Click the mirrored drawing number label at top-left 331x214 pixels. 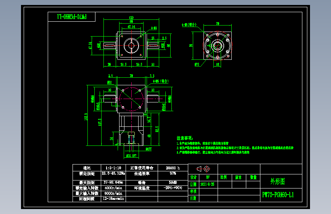click(72, 17)
